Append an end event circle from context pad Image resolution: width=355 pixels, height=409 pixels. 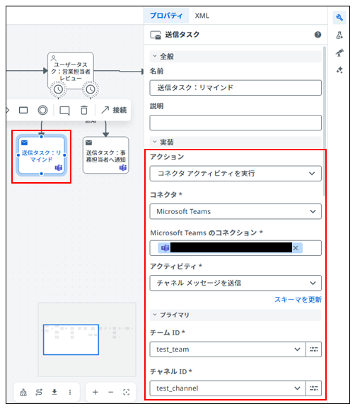pyautogui.click(x=42, y=110)
